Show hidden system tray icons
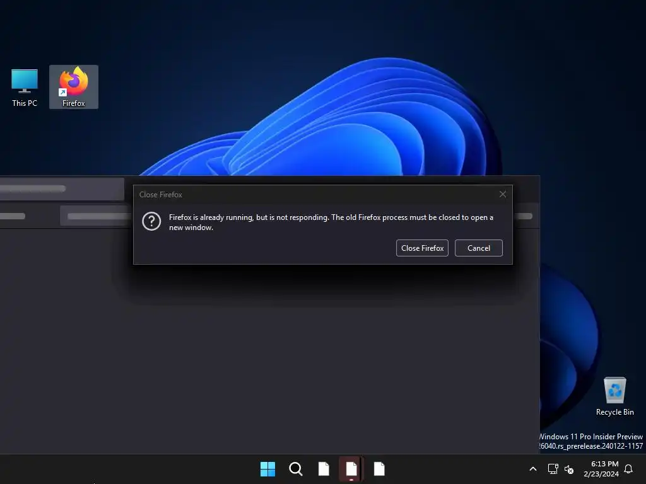 [532, 469]
